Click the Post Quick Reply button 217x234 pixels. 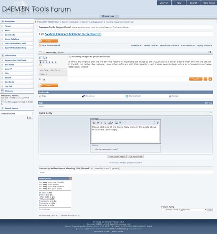[x=117, y=157]
